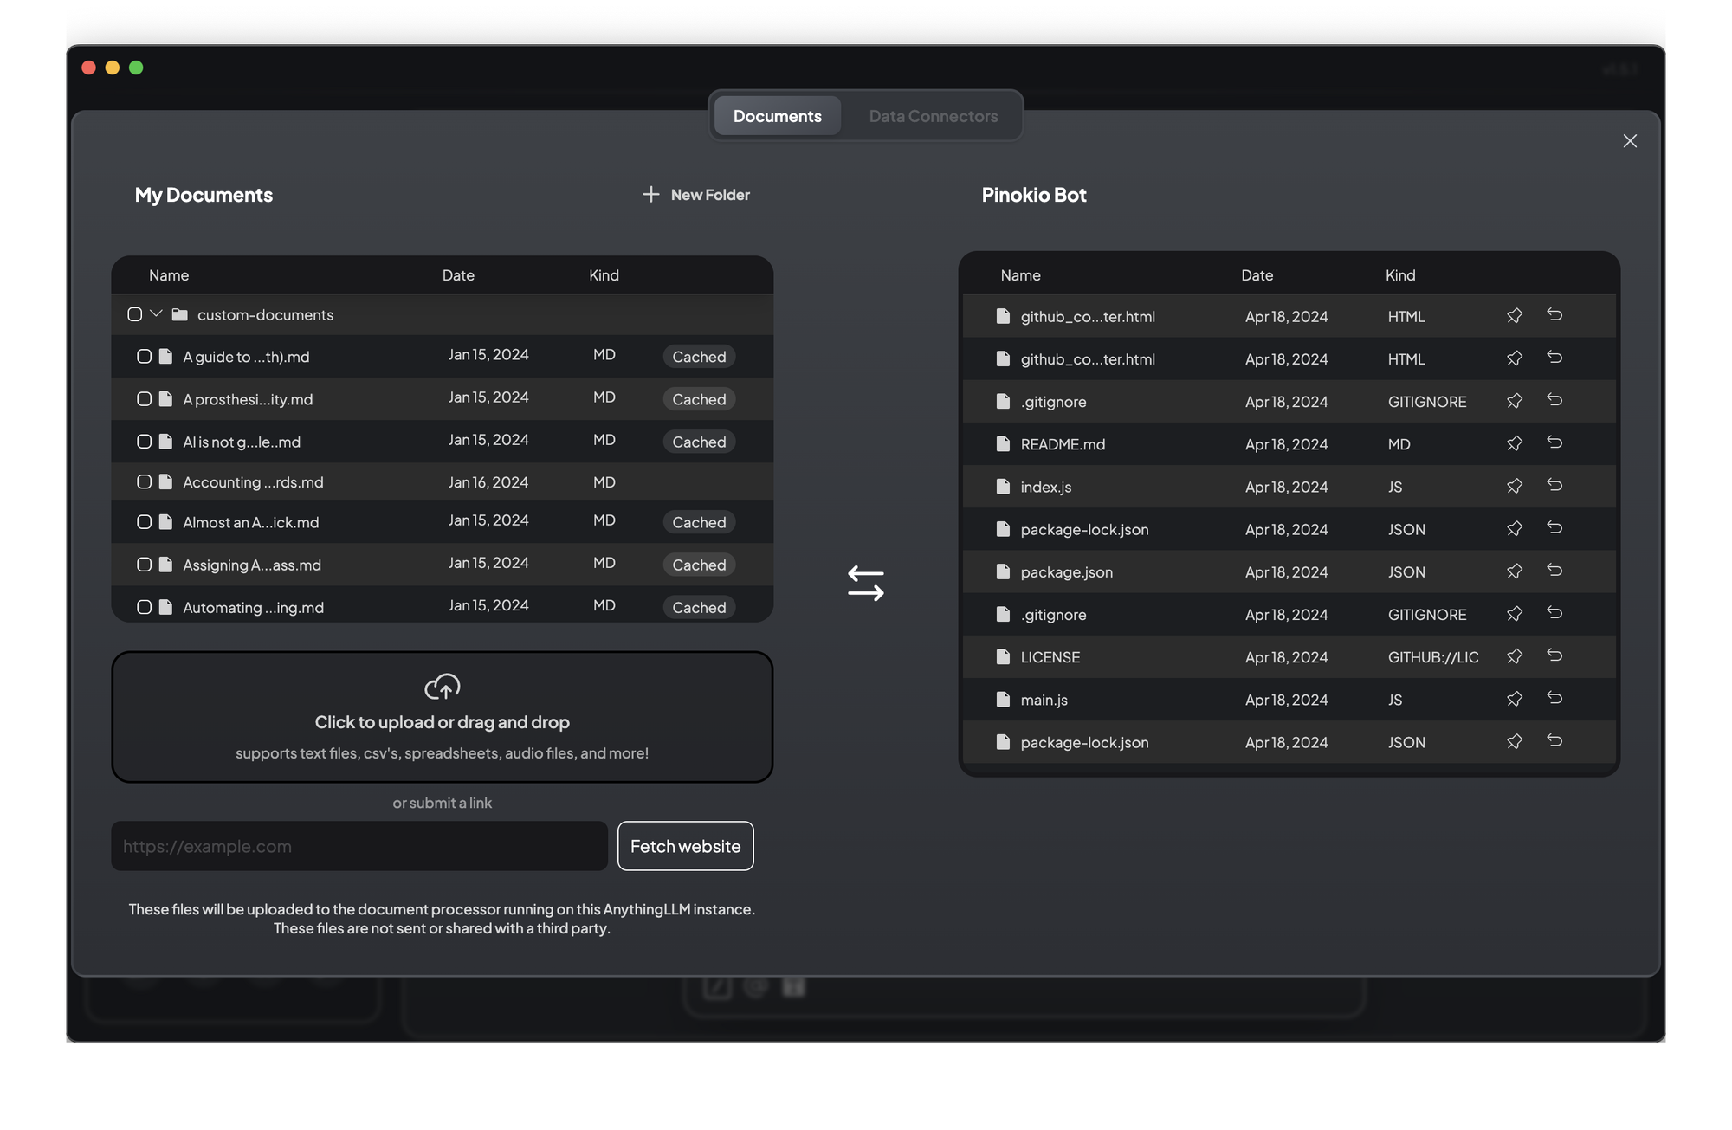Remove index.js from workspace with the undo arrow
1732x1130 pixels.
tap(1554, 486)
